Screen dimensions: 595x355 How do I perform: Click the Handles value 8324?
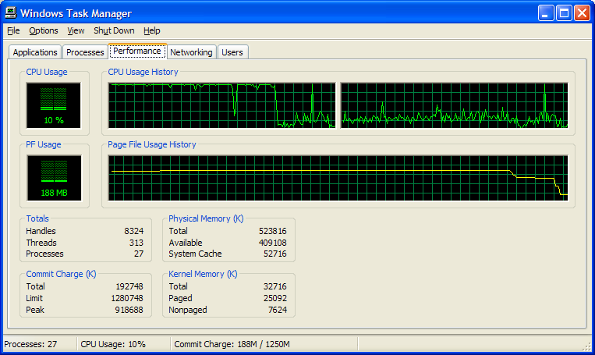click(x=133, y=231)
